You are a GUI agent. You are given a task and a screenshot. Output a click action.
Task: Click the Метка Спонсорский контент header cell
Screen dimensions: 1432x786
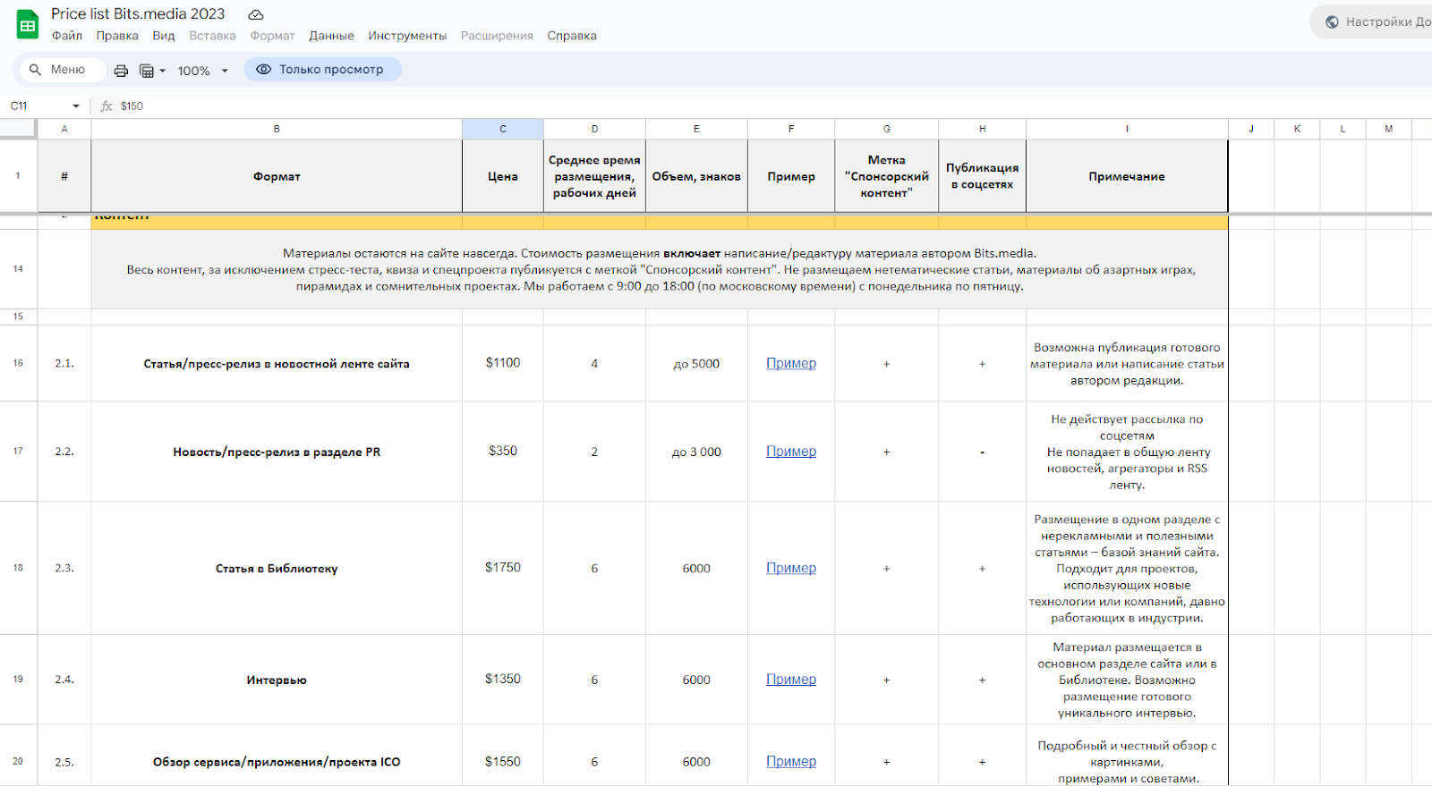(886, 176)
